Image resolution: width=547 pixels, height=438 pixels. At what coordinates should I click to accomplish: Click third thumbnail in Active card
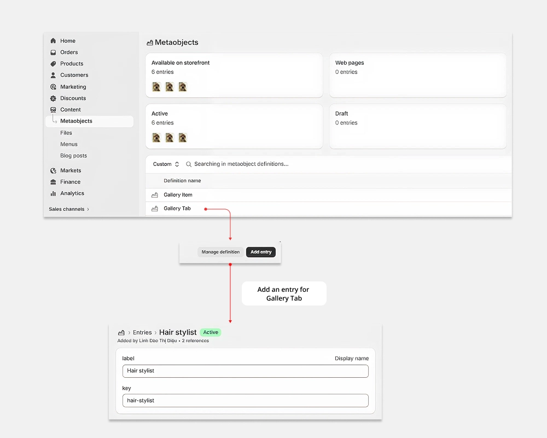[183, 137]
